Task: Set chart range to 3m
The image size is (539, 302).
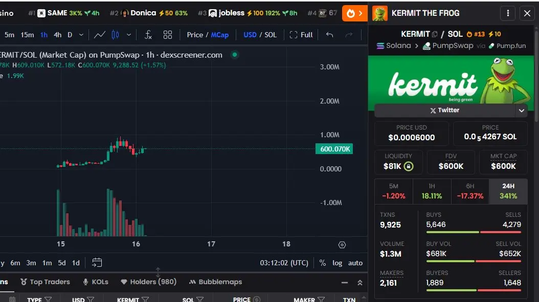Action: [x=31, y=263]
